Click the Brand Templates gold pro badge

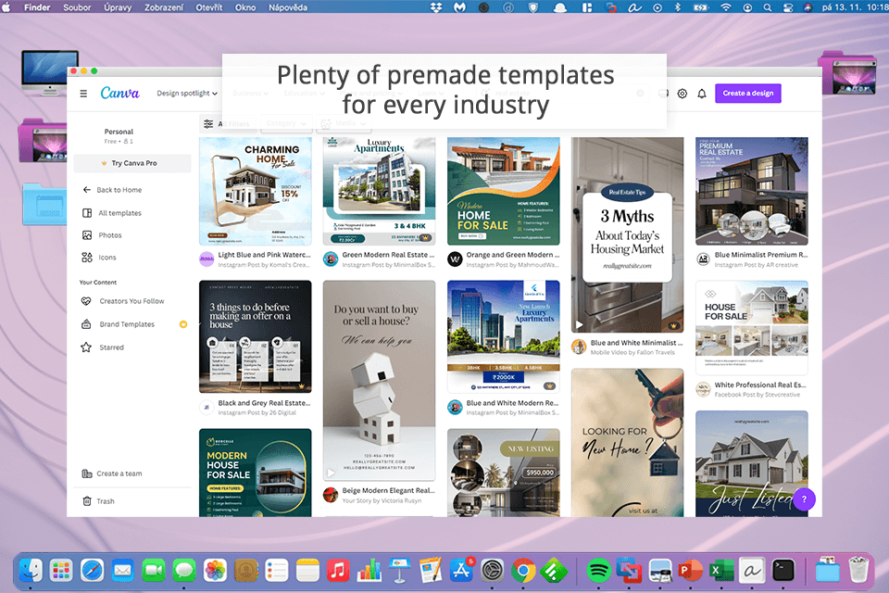click(183, 324)
